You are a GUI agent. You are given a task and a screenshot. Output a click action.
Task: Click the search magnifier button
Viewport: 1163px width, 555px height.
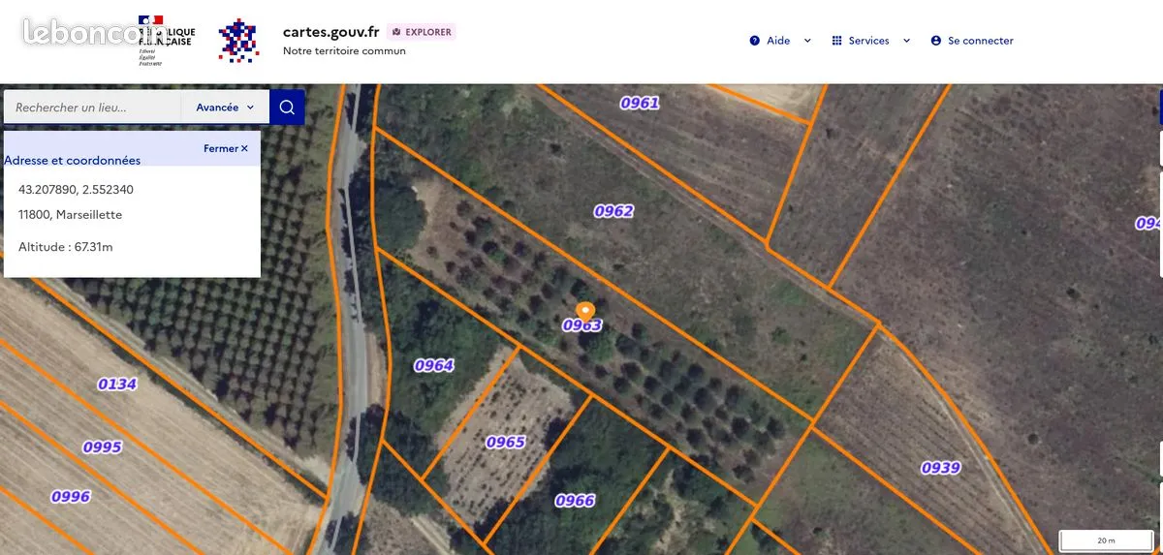(x=287, y=108)
